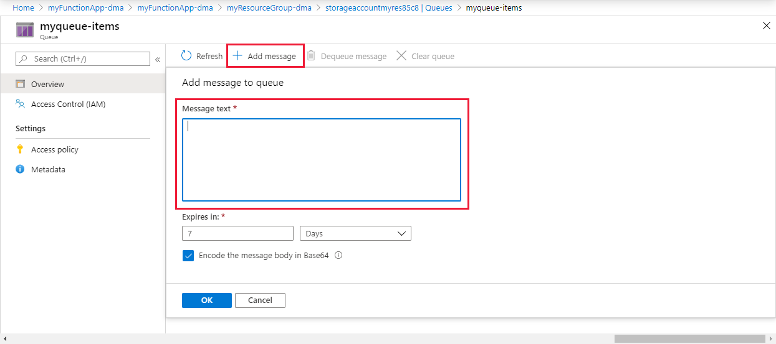Image resolution: width=776 pixels, height=344 pixels.
Task: Open Overview in the sidebar
Action: click(82, 84)
